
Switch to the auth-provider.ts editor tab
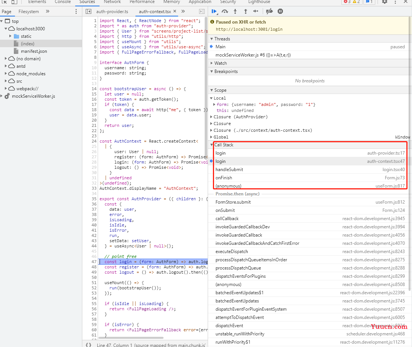pos(112,12)
